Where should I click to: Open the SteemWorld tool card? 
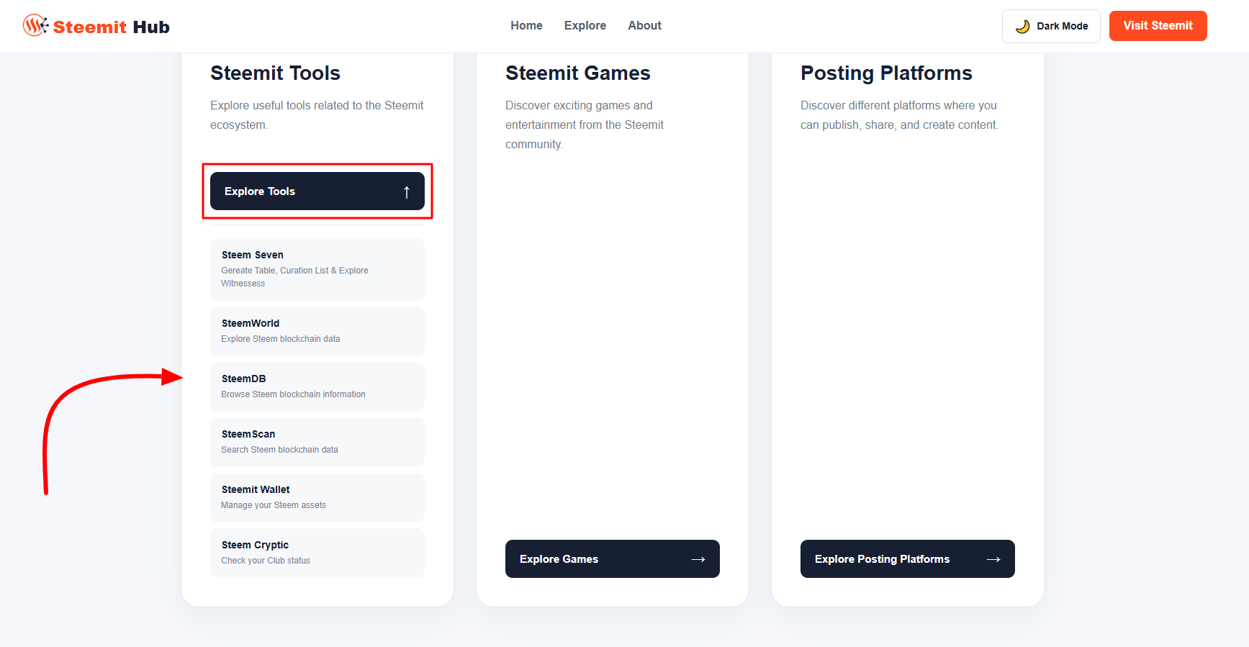pyautogui.click(x=317, y=331)
